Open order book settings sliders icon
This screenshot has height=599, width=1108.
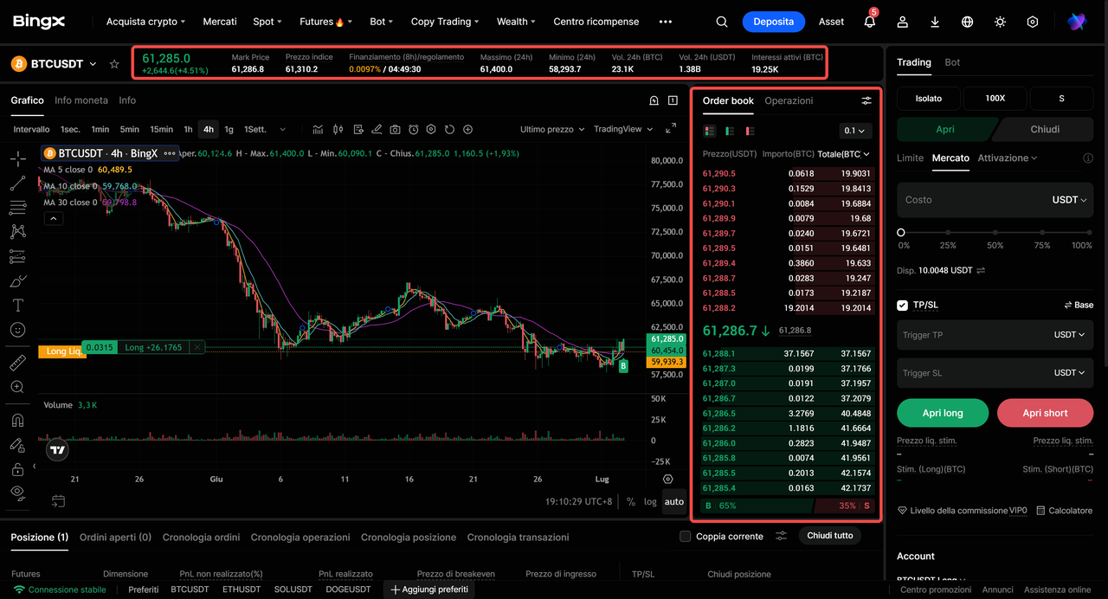coord(866,101)
